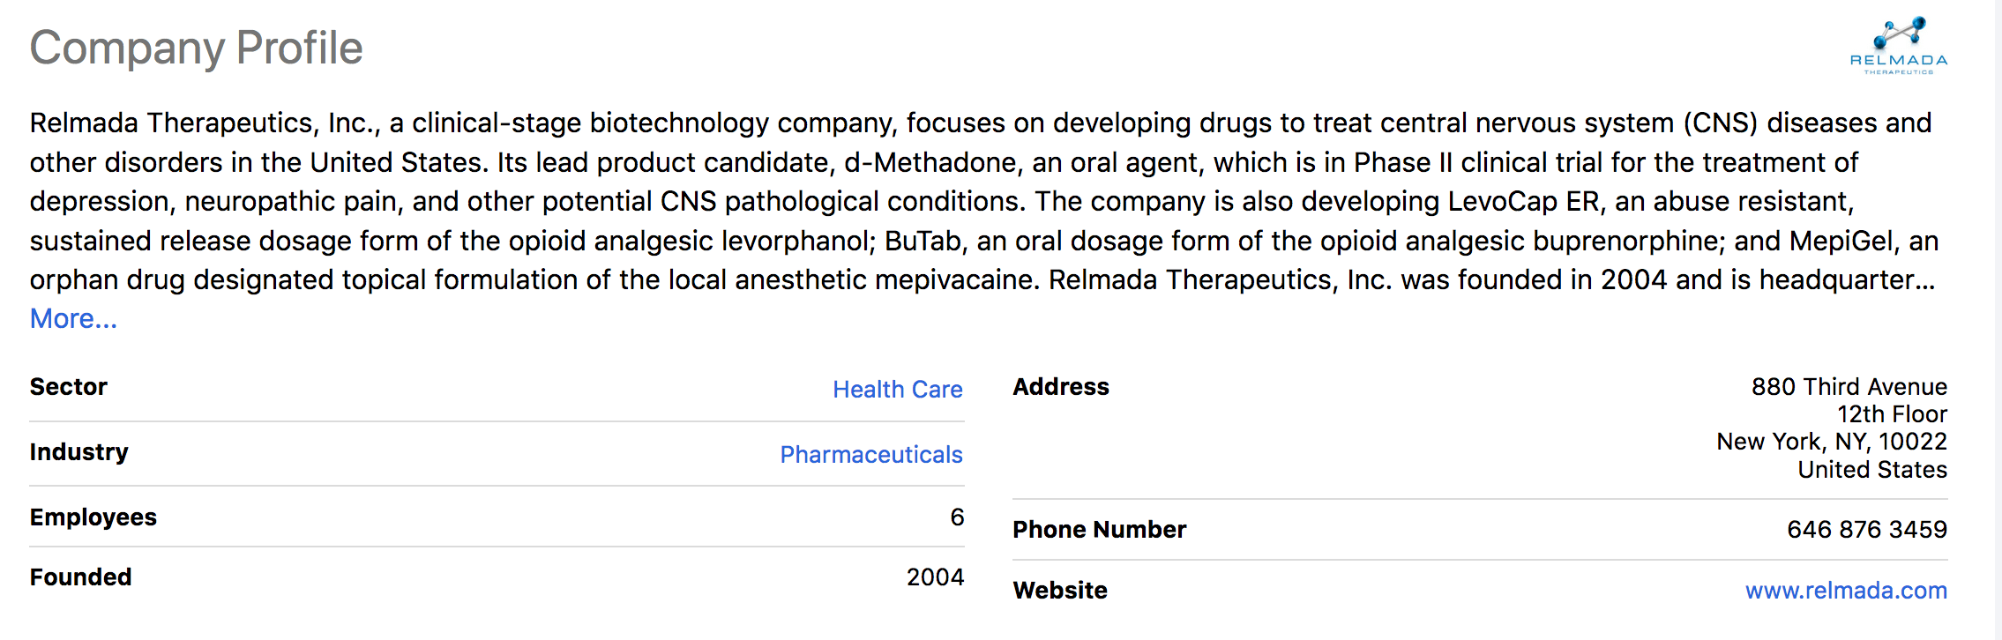
Task: Open the Pharmaceuticals industry link
Action: [871, 455]
